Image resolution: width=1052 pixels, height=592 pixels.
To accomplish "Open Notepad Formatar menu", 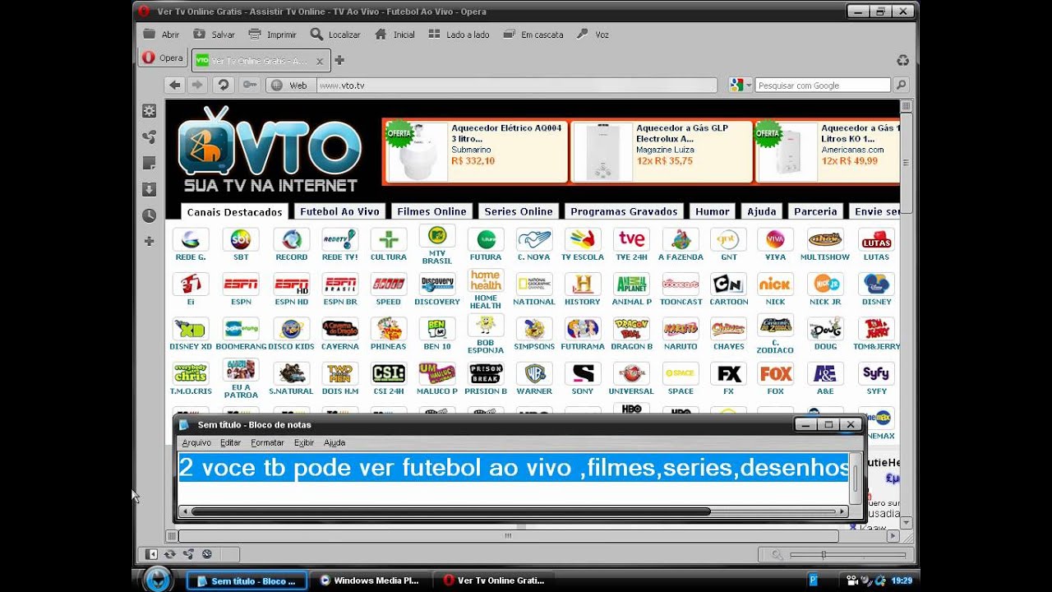I will point(267,442).
